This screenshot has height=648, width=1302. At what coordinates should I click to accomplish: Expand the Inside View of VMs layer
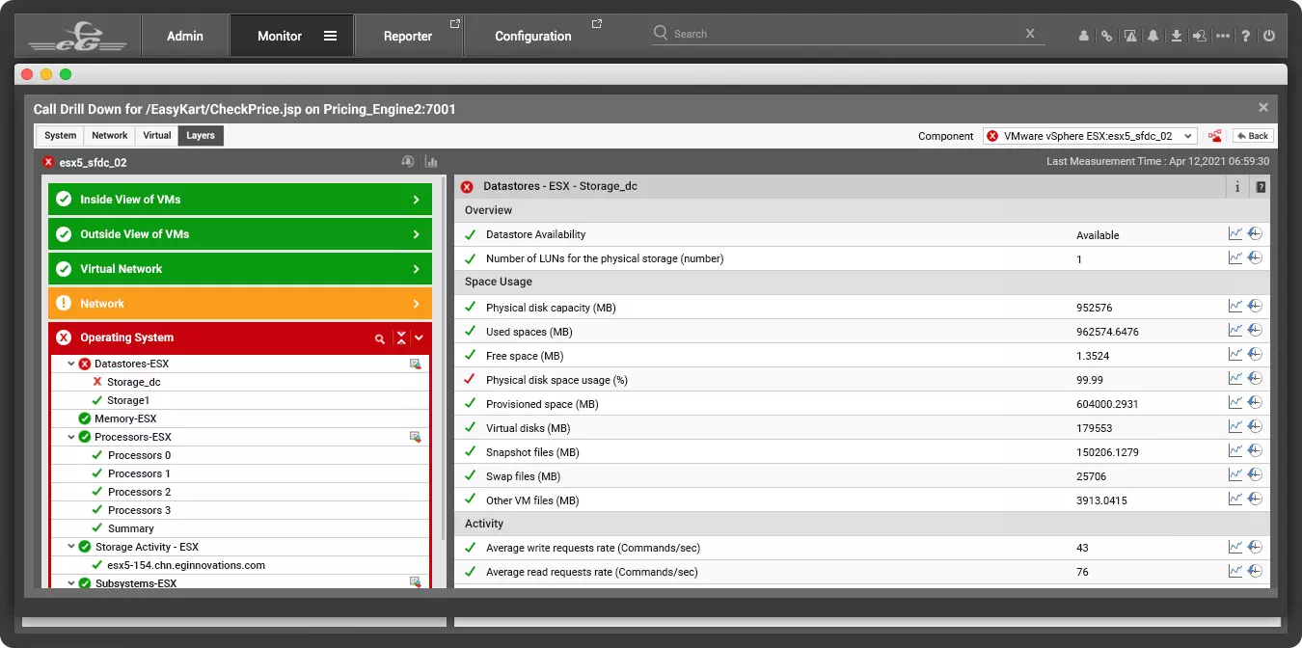(416, 200)
